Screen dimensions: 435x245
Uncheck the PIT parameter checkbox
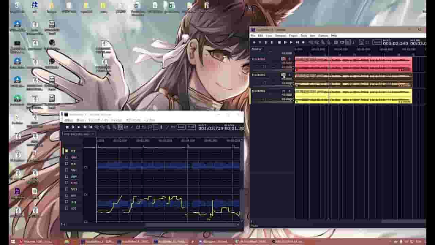click(67, 151)
